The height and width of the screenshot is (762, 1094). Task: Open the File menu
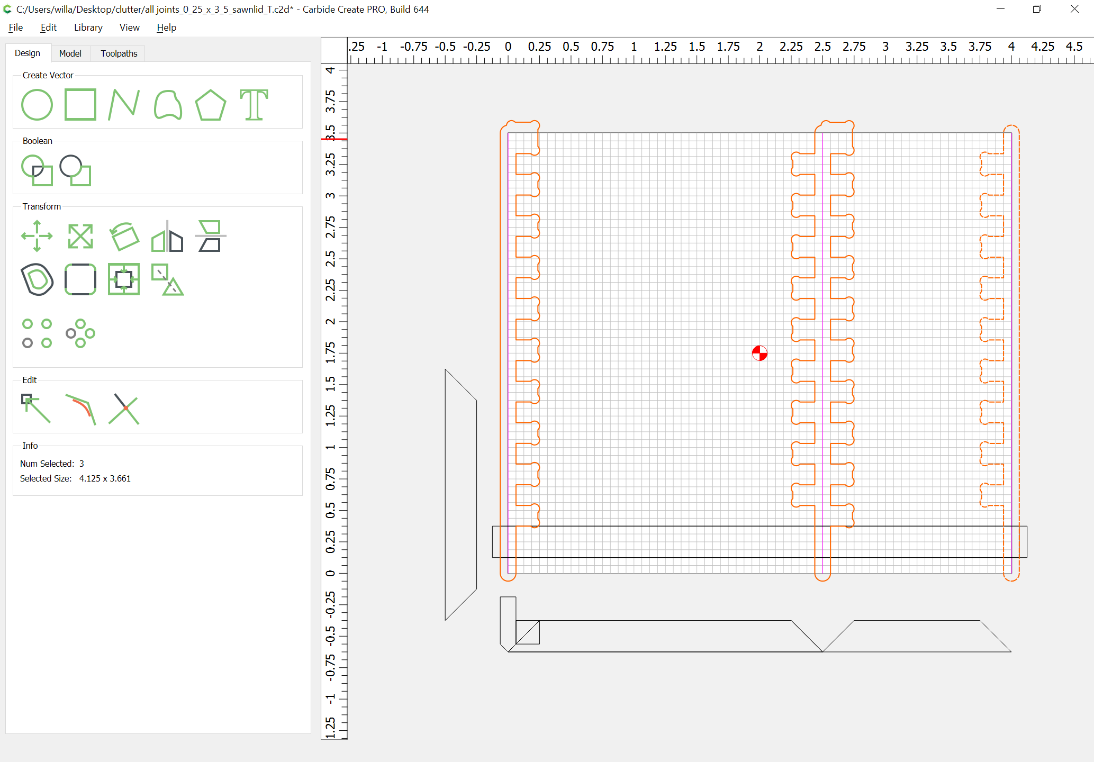tap(16, 28)
